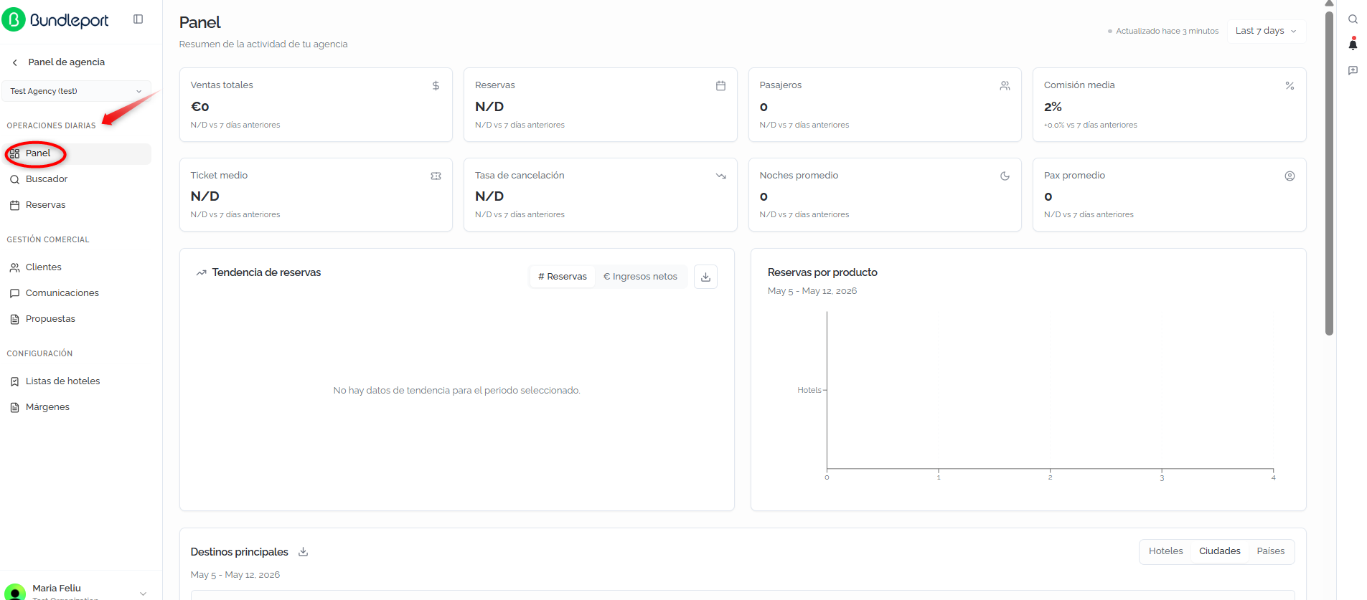
Task: Expand the Maria Feliu user menu
Action: tap(143, 593)
